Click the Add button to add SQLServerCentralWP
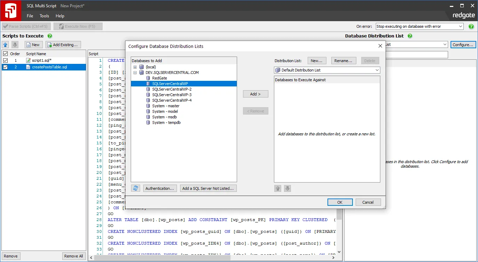Viewport: 478px width, 262px height. pos(256,94)
